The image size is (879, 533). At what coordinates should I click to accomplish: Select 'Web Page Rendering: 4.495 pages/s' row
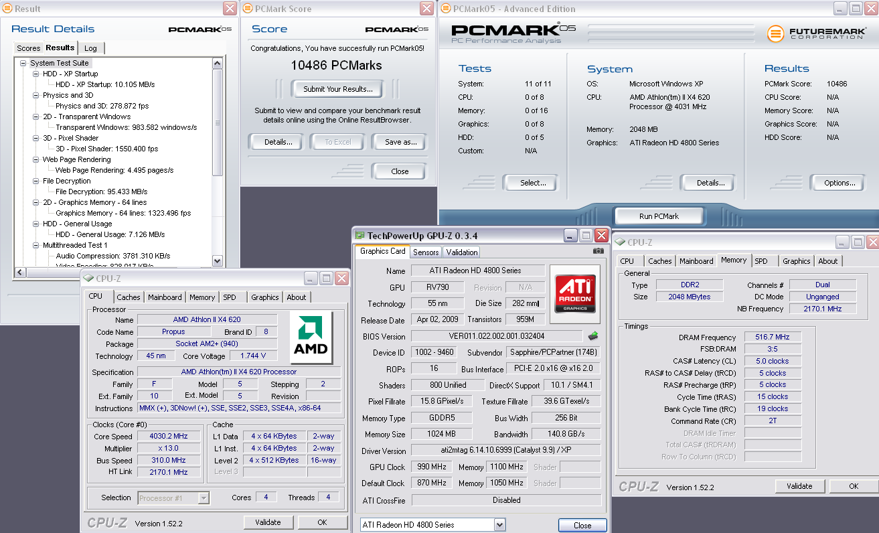tap(114, 170)
